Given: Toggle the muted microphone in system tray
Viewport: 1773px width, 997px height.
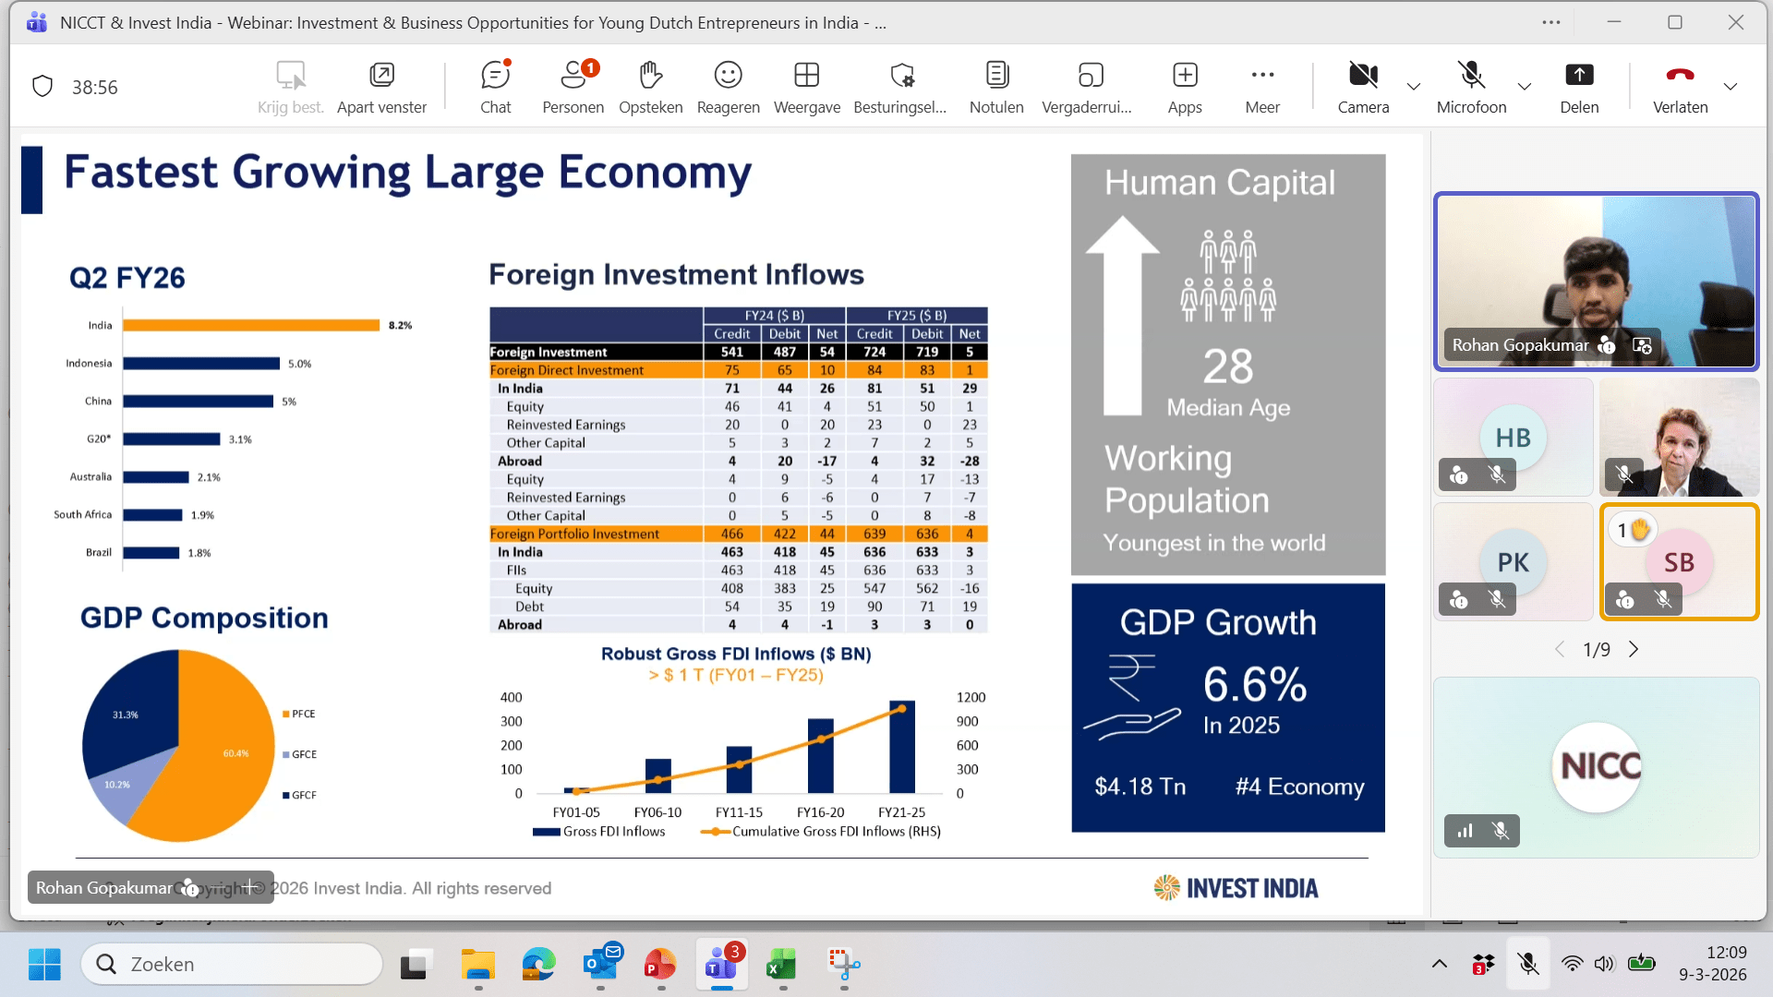Looking at the screenshot, I should 1528,964.
